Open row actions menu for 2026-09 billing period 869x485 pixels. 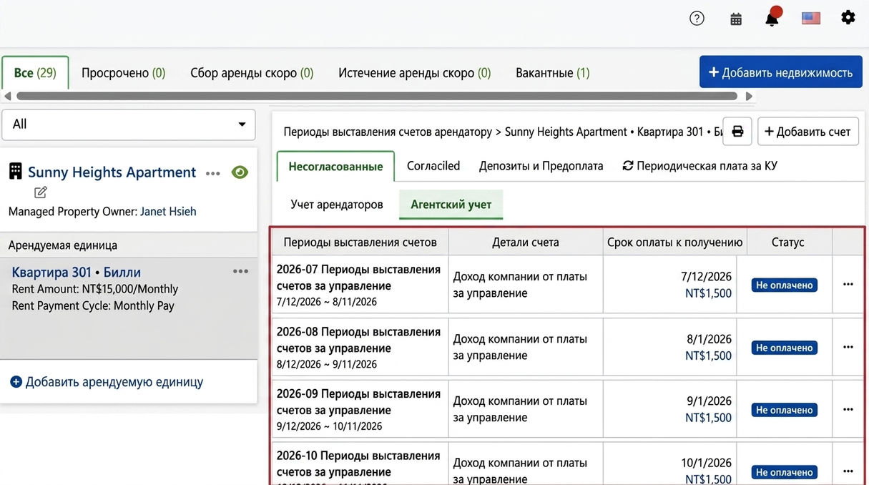[x=848, y=409]
